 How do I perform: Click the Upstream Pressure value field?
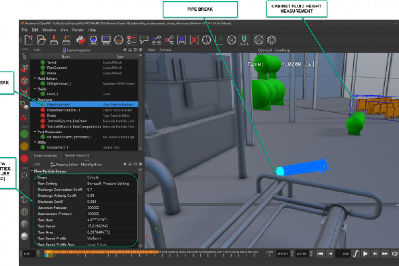coord(111,208)
